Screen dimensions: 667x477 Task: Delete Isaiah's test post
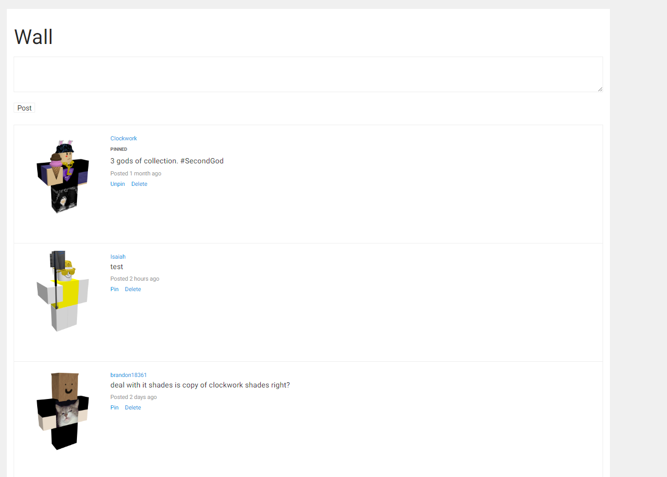132,289
